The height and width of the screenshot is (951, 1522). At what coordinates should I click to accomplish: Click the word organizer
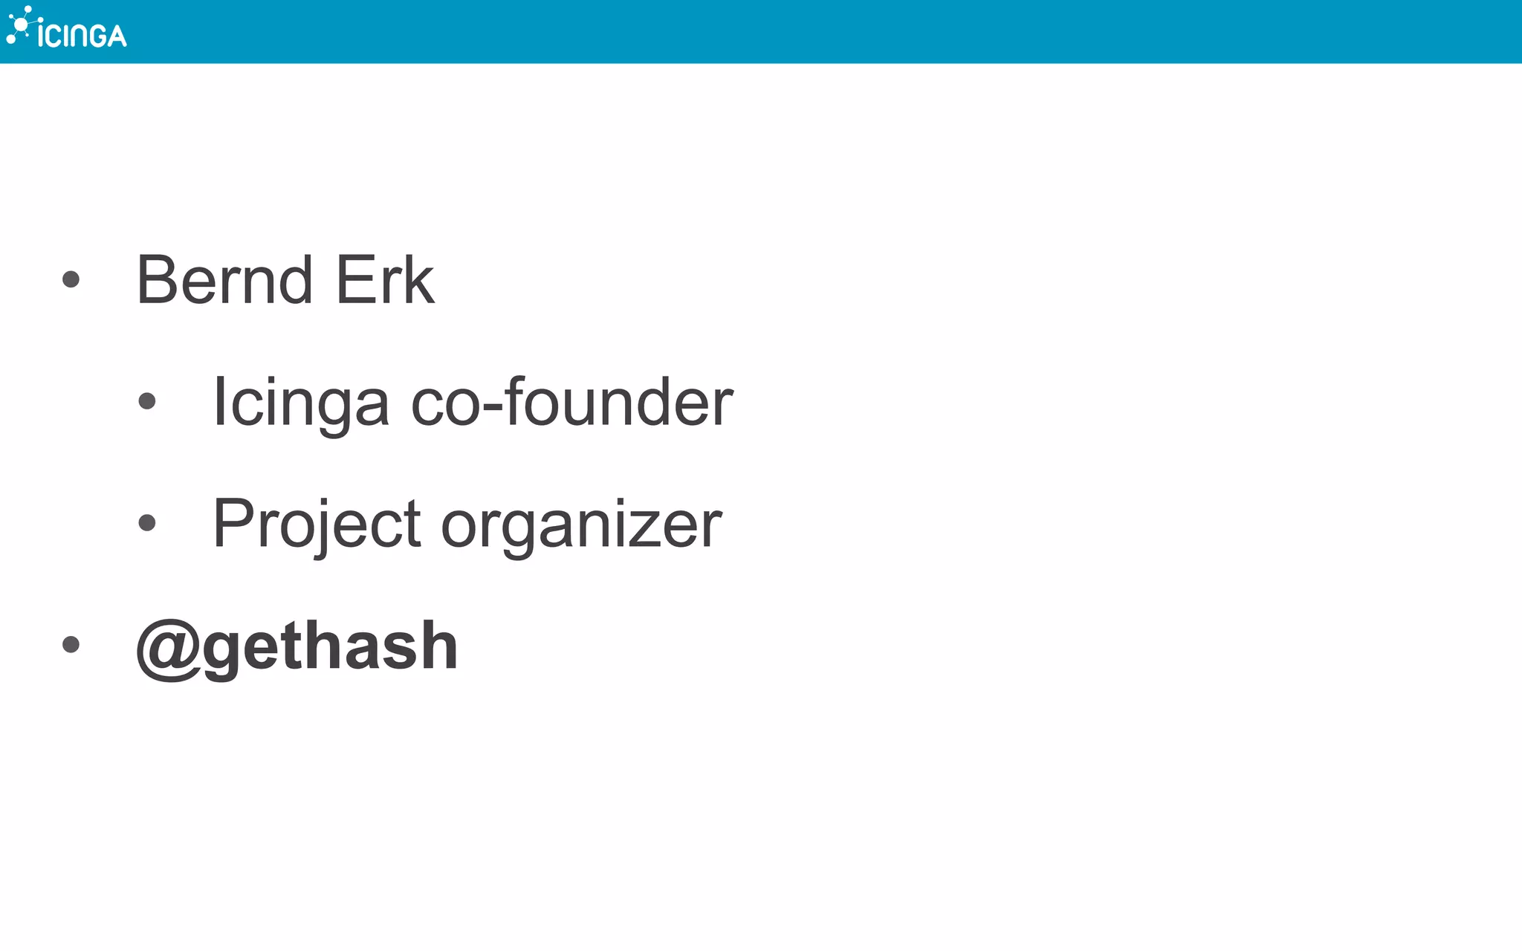pyautogui.click(x=581, y=528)
